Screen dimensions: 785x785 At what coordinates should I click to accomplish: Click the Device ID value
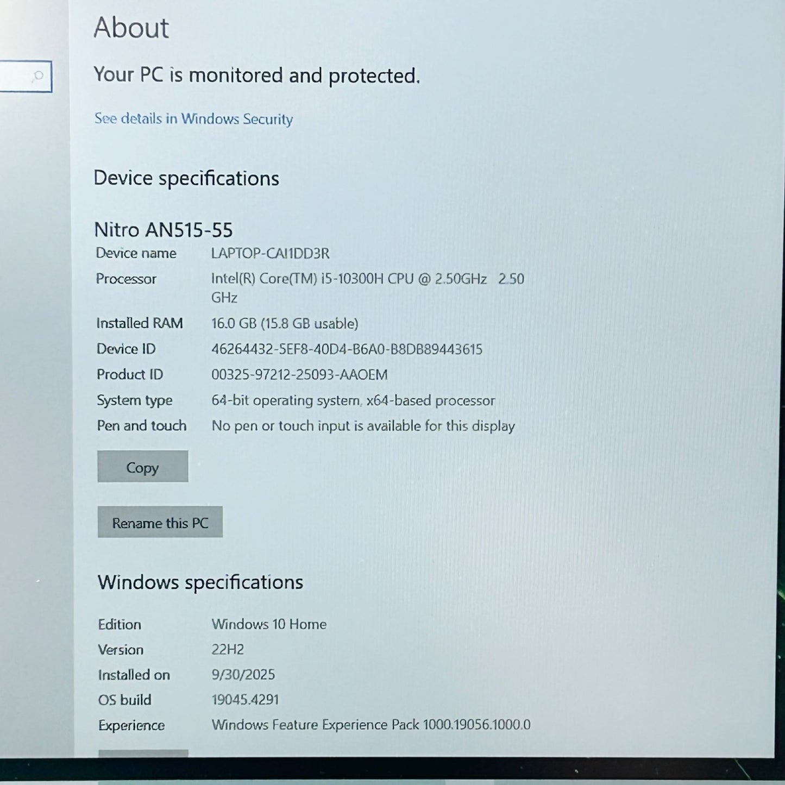pyautogui.click(x=347, y=349)
